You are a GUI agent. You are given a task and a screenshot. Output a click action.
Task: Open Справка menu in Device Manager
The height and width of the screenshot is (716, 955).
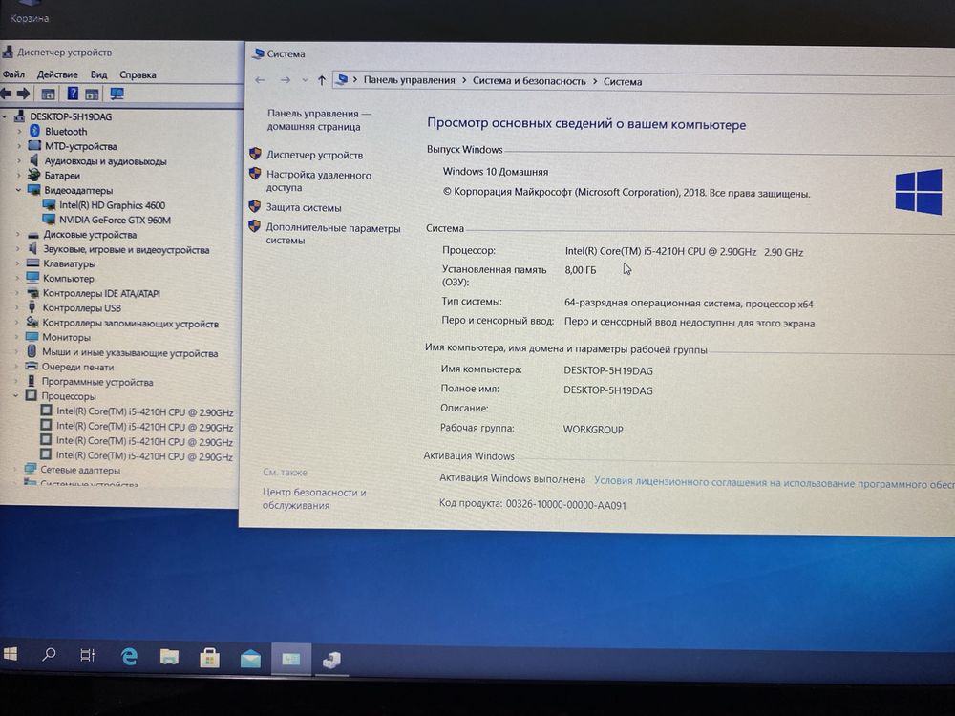click(x=138, y=74)
